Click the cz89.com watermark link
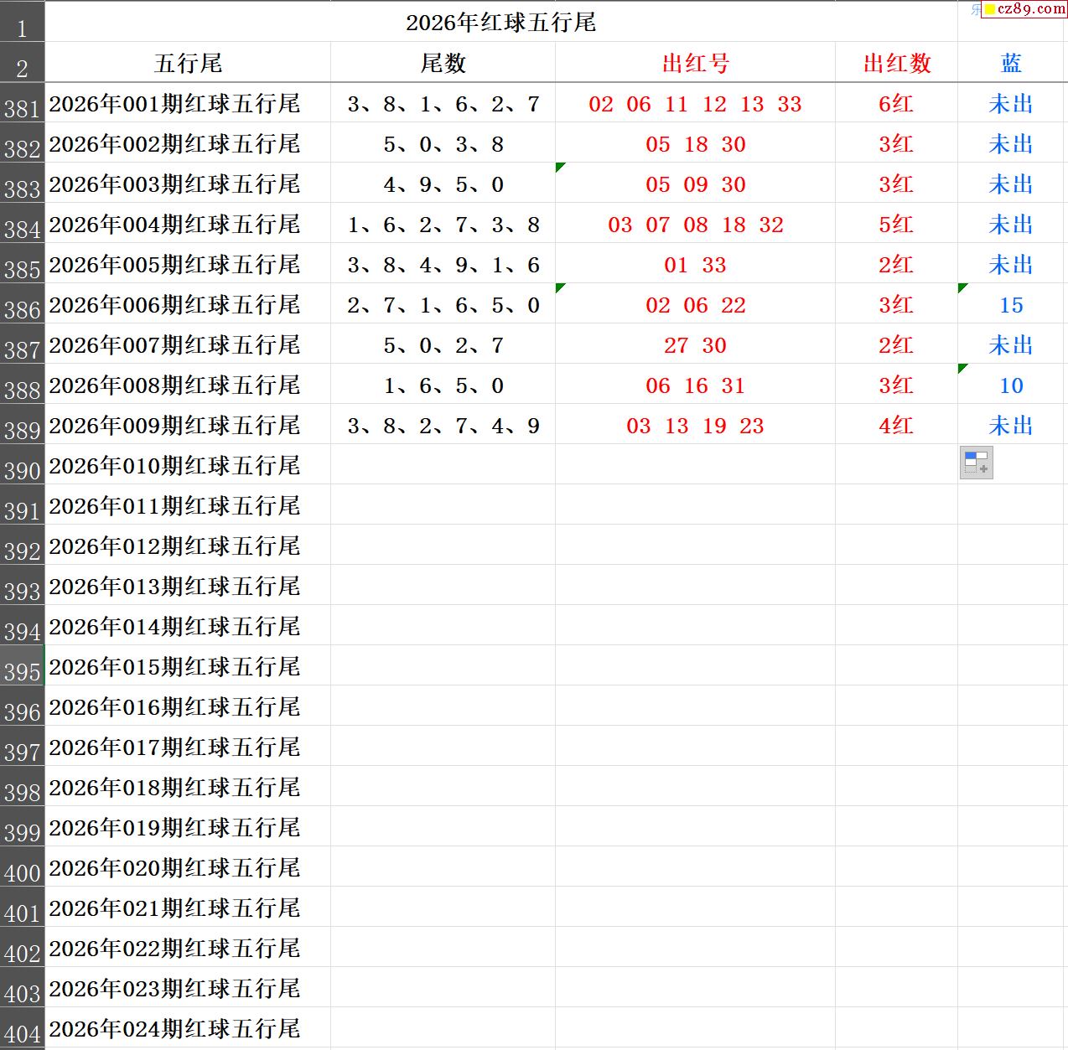 [1024, 9]
